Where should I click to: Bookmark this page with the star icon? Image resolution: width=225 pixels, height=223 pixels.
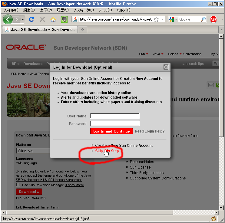tap(156, 19)
